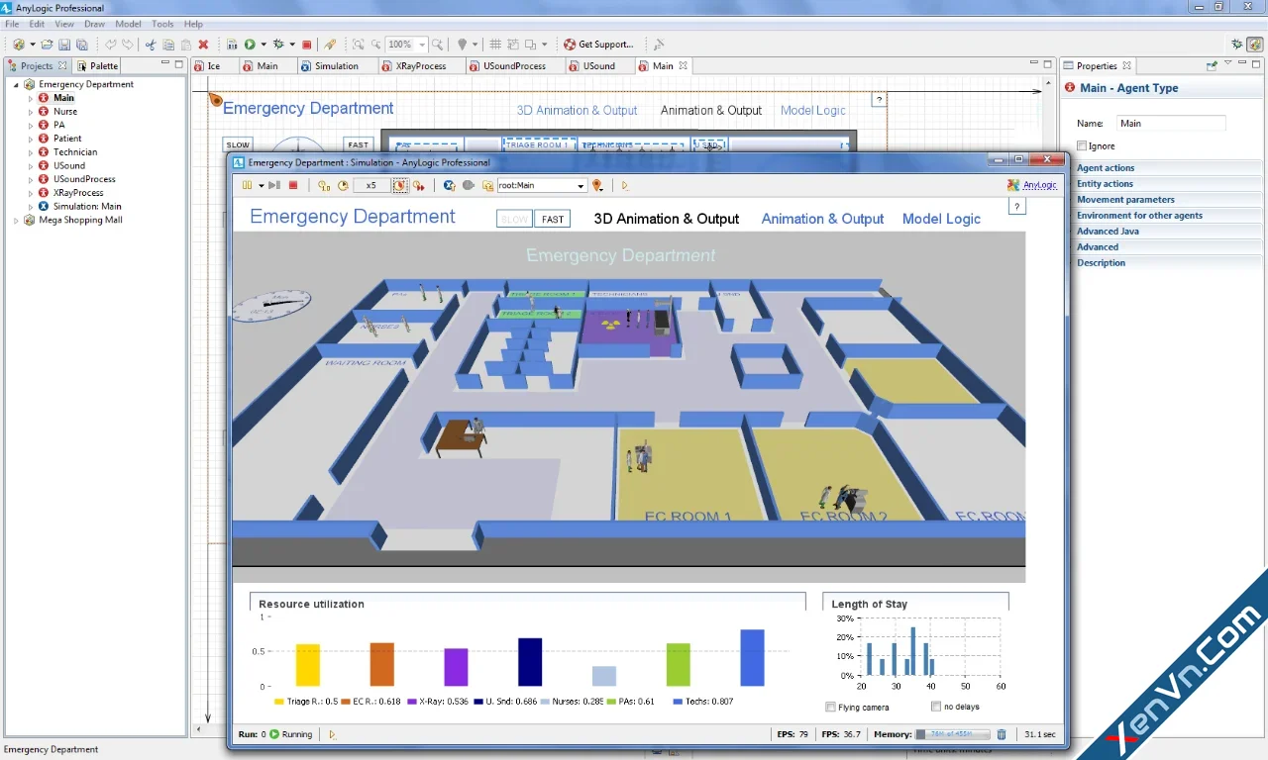The height and width of the screenshot is (760, 1268).
Task: Tick the Ignore checkbox in Properties
Action: 1082,145
